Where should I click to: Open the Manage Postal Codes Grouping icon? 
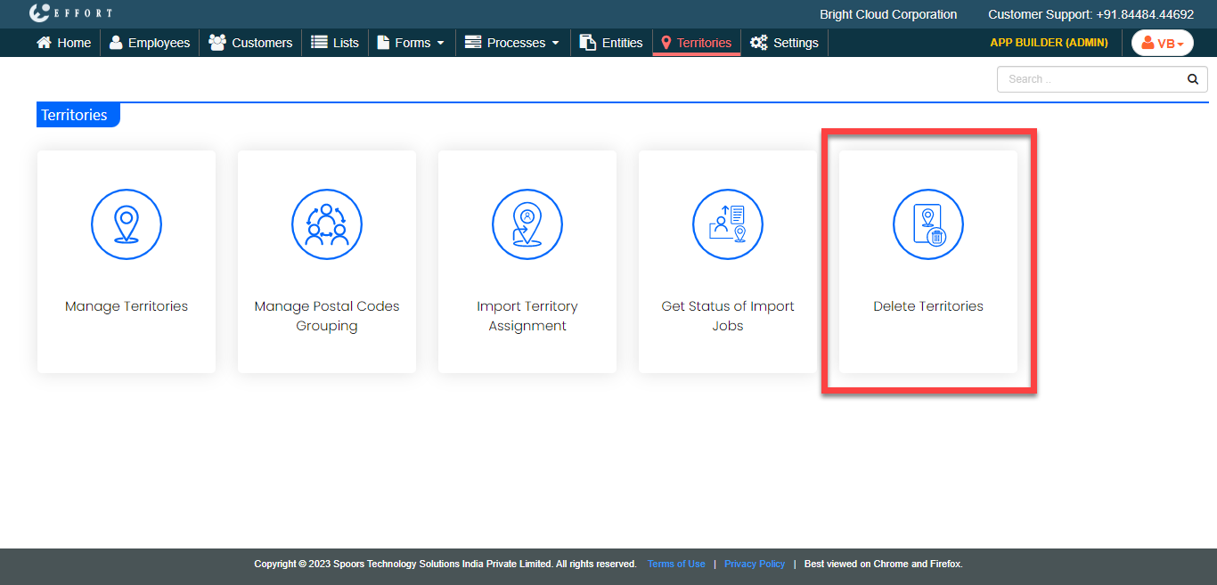[x=327, y=224]
